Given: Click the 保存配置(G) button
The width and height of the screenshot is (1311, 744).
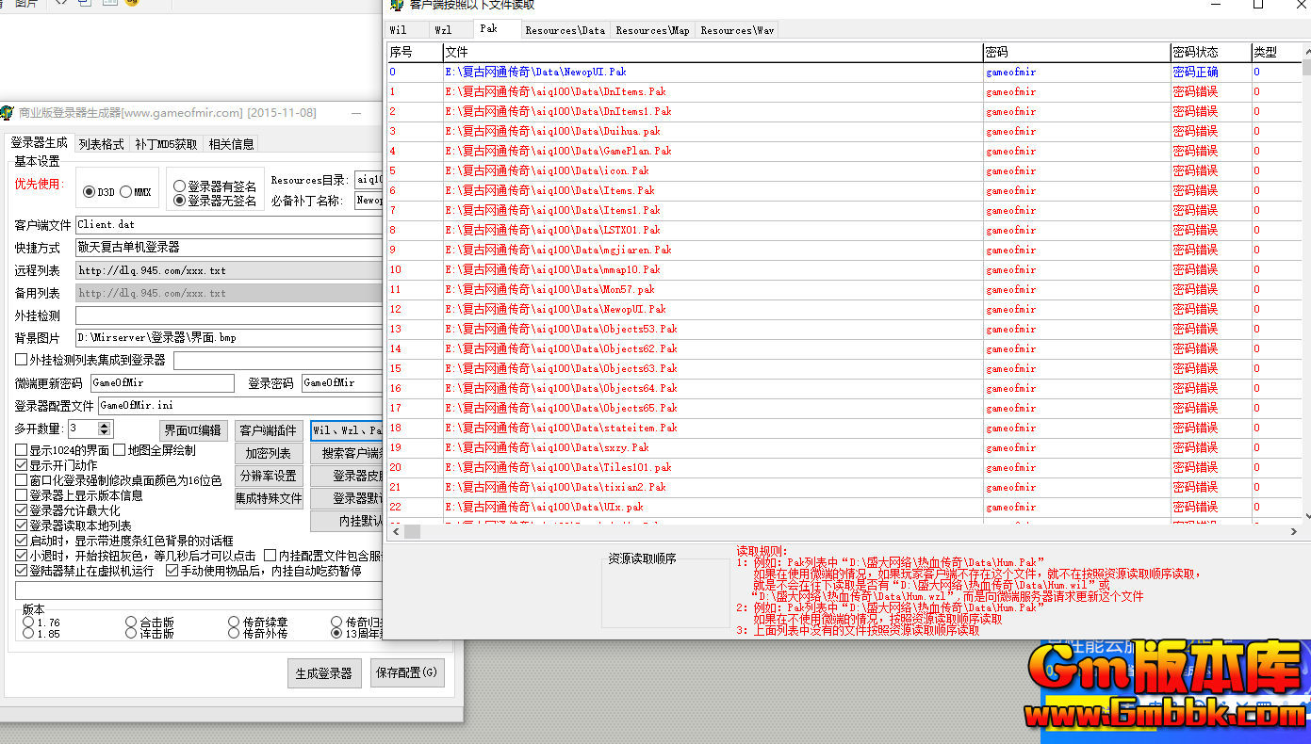Looking at the screenshot, I should pyautogui.click(x=406, y=673).
